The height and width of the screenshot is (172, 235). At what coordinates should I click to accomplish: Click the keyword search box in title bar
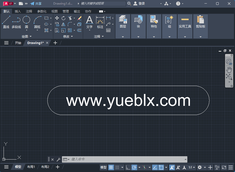click(103, 4)
